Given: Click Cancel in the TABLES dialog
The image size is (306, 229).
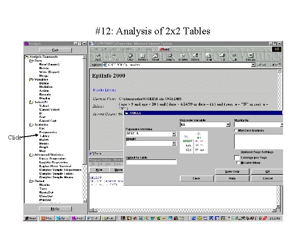Looking at the screenshot, I should click(x=267, y=179).
